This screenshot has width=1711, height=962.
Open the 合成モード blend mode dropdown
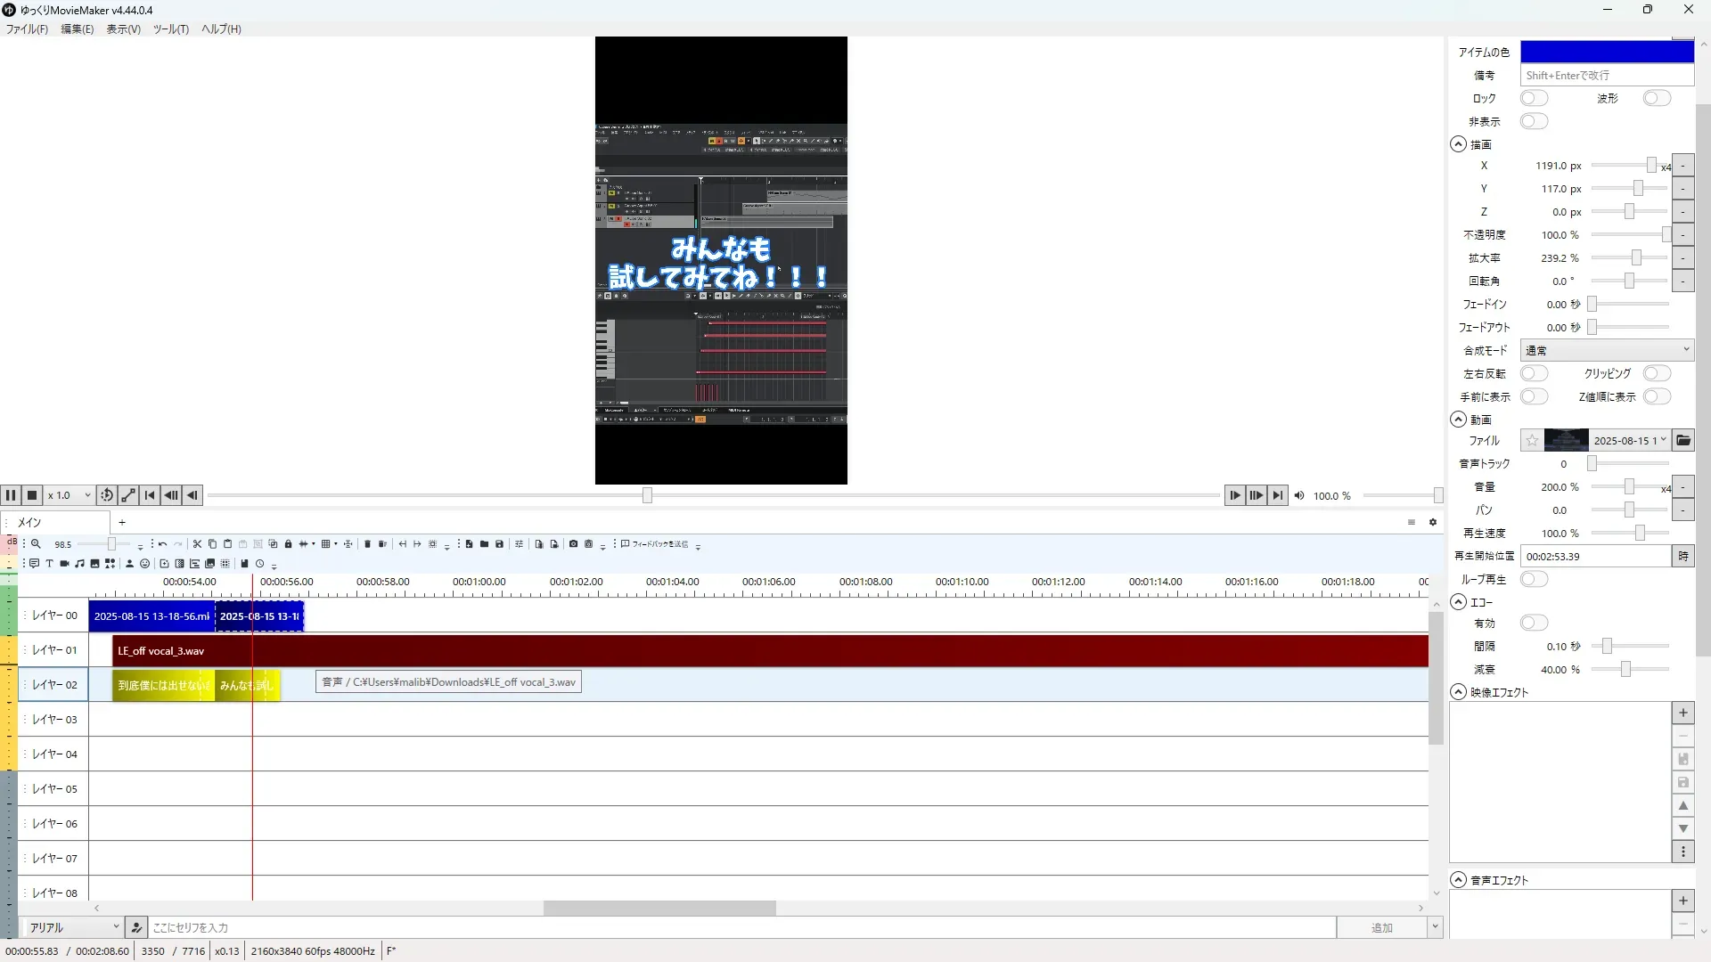1606,350
